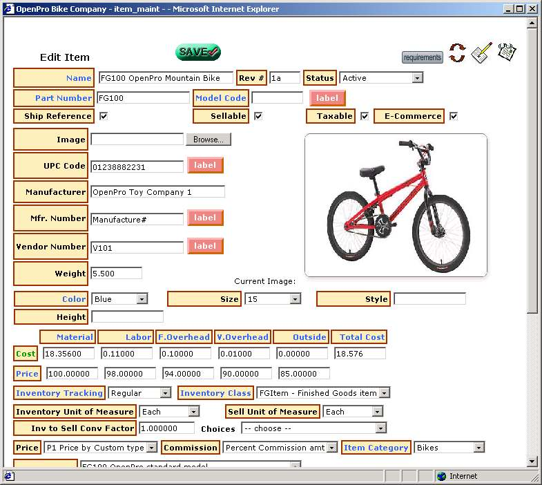542x485 pixels.
Task: Click the label button next to UPC Code
Action: (x=205, y=166)
